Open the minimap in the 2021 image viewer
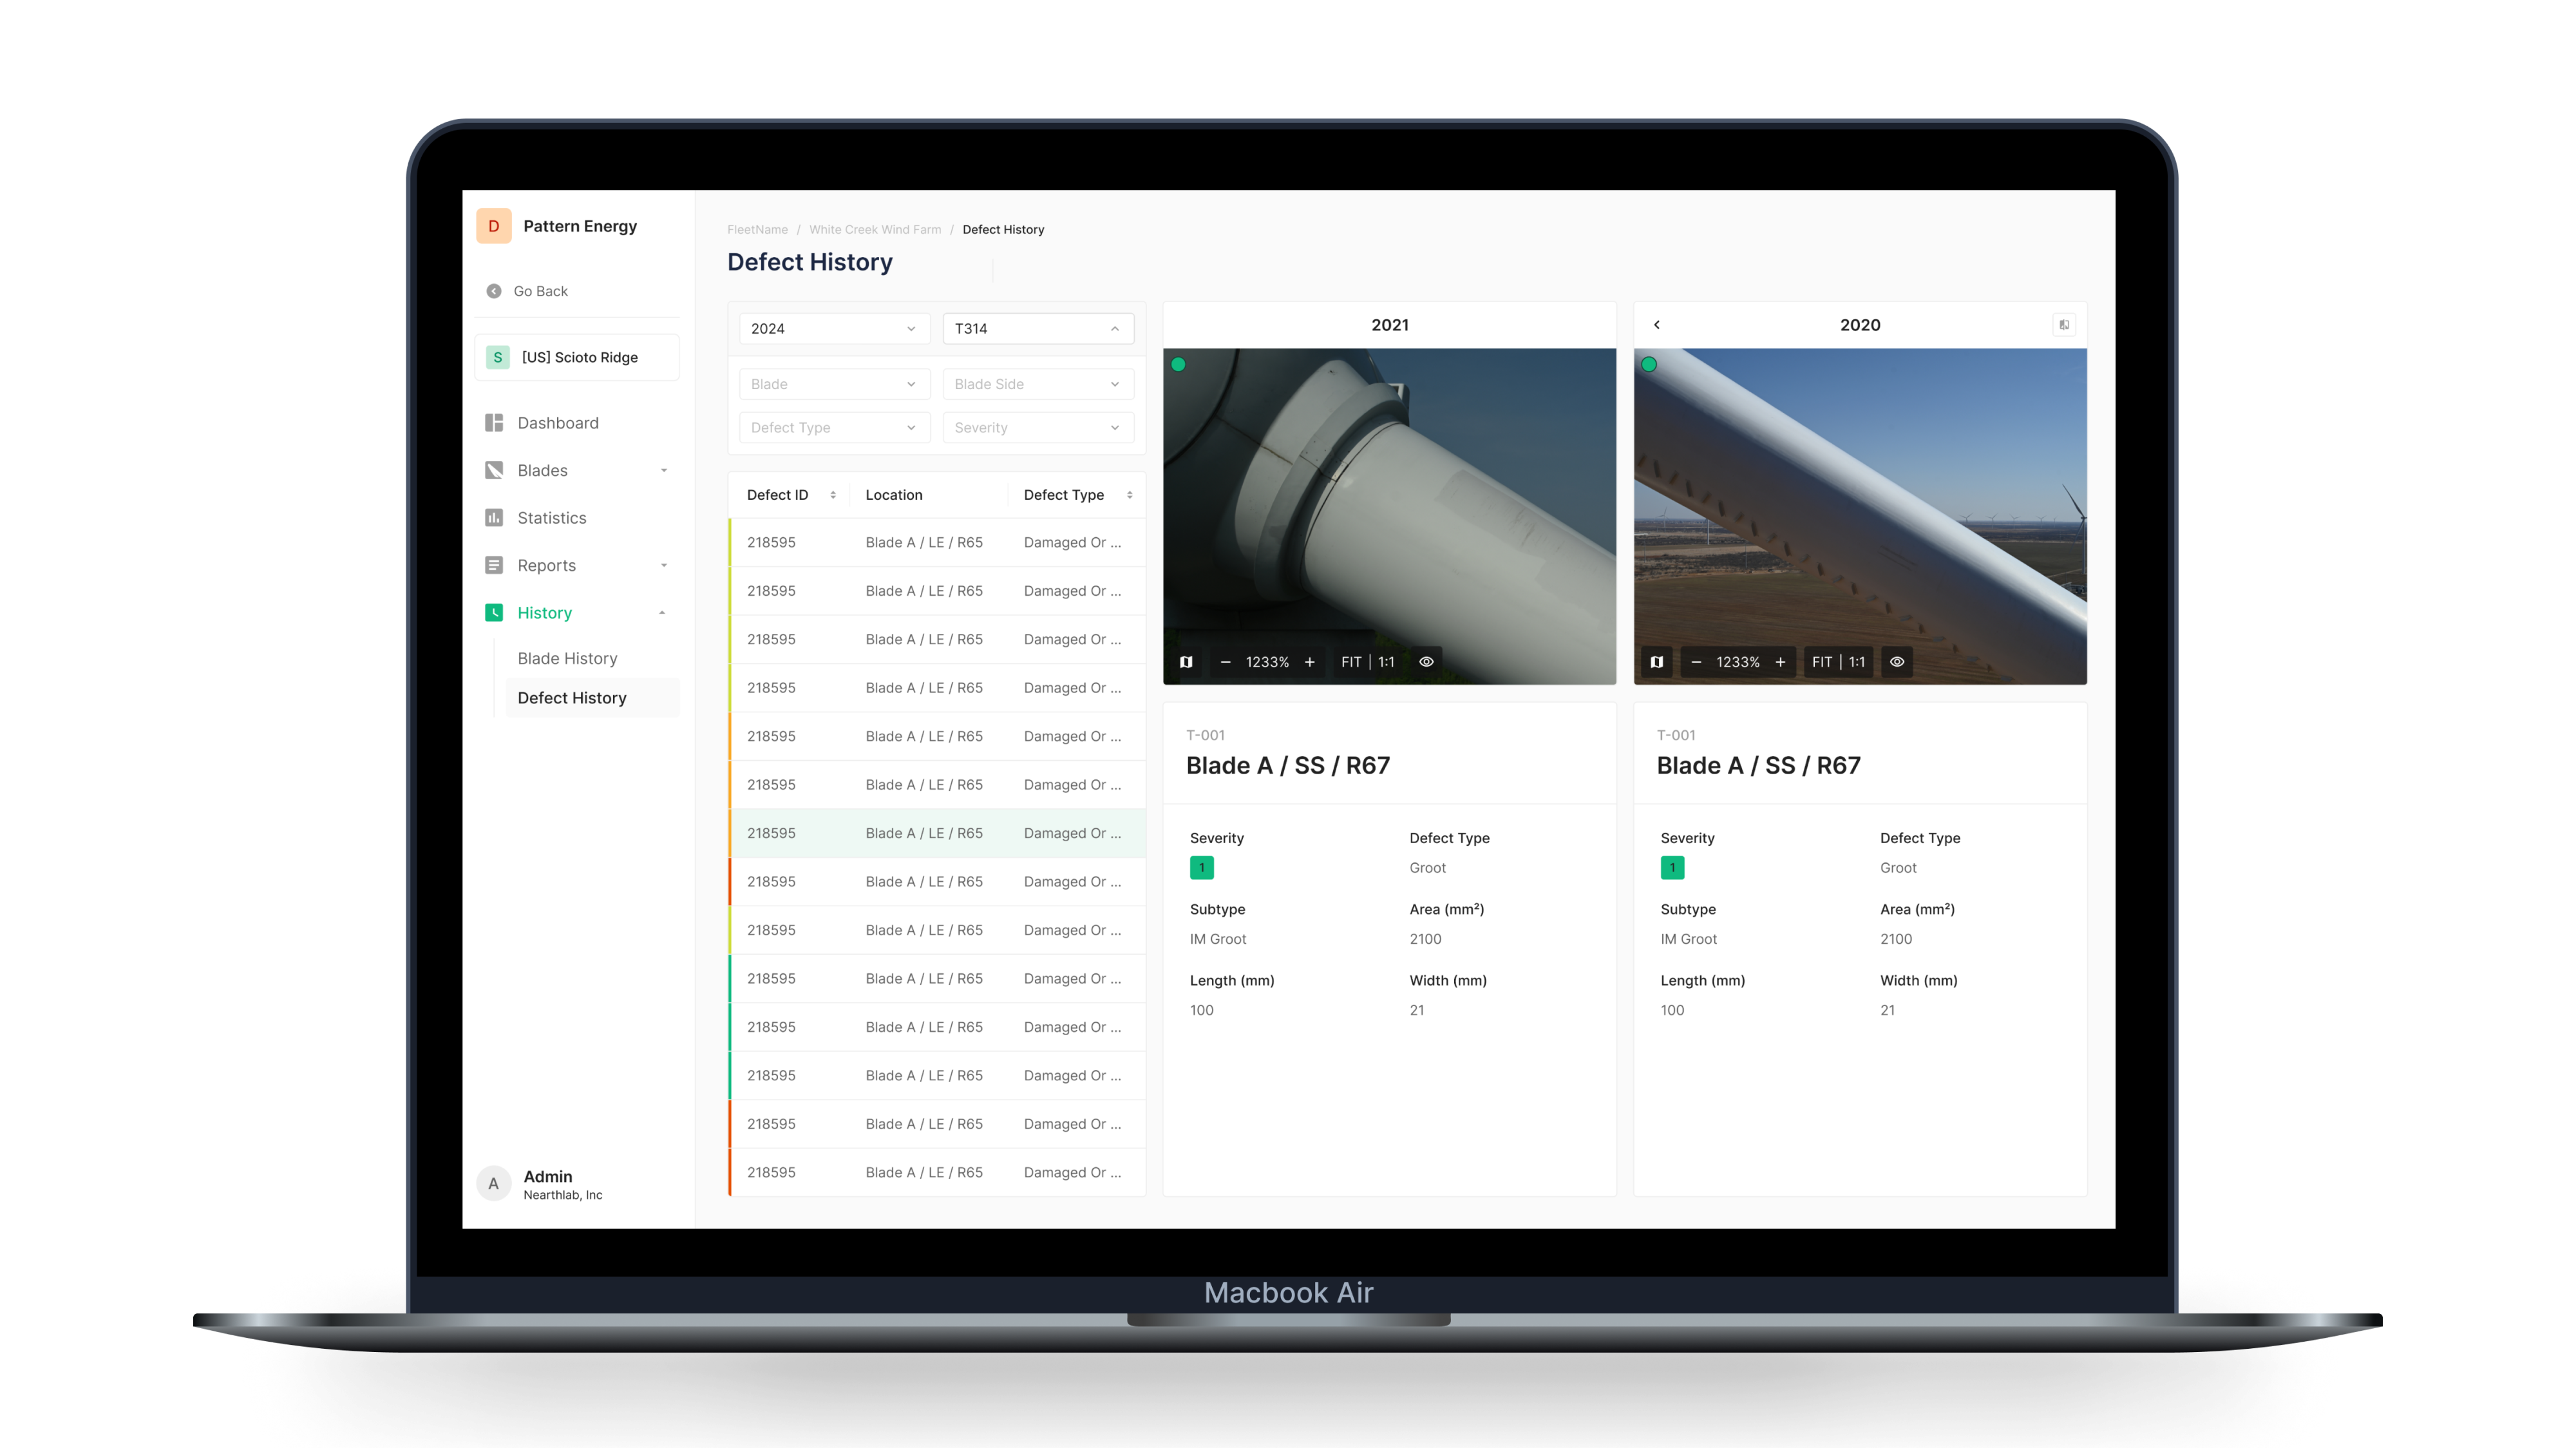 click(1187, 661)
